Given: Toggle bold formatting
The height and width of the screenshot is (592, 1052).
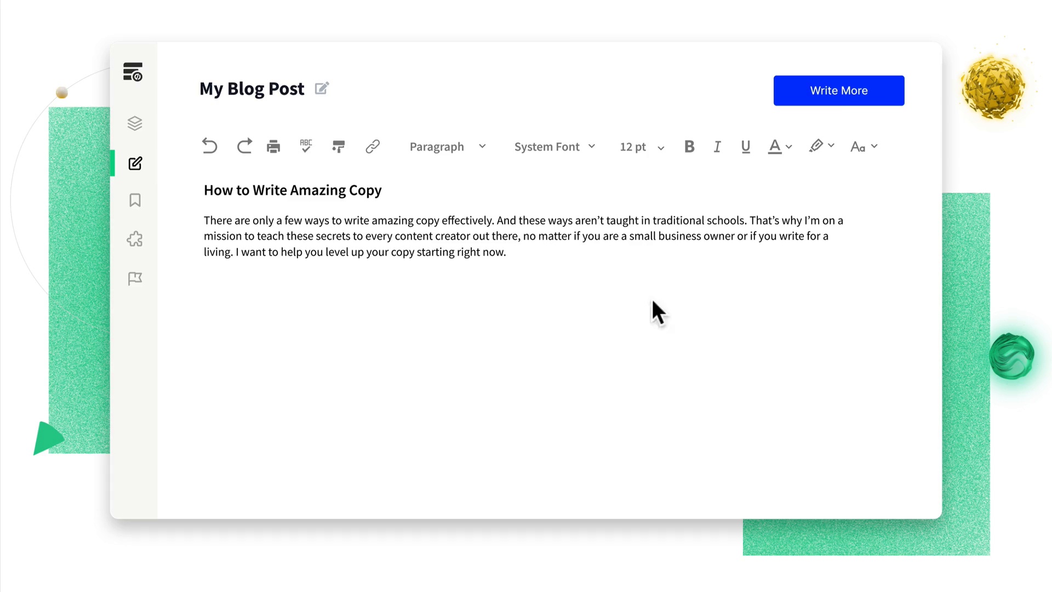Looking at the screenshot, I should pyautogui.click(x=689, y=146).
